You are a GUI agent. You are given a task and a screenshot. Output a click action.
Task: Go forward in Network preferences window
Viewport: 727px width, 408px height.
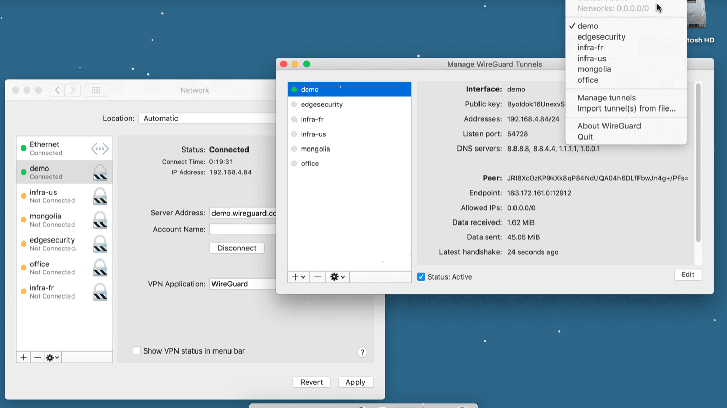73,90
